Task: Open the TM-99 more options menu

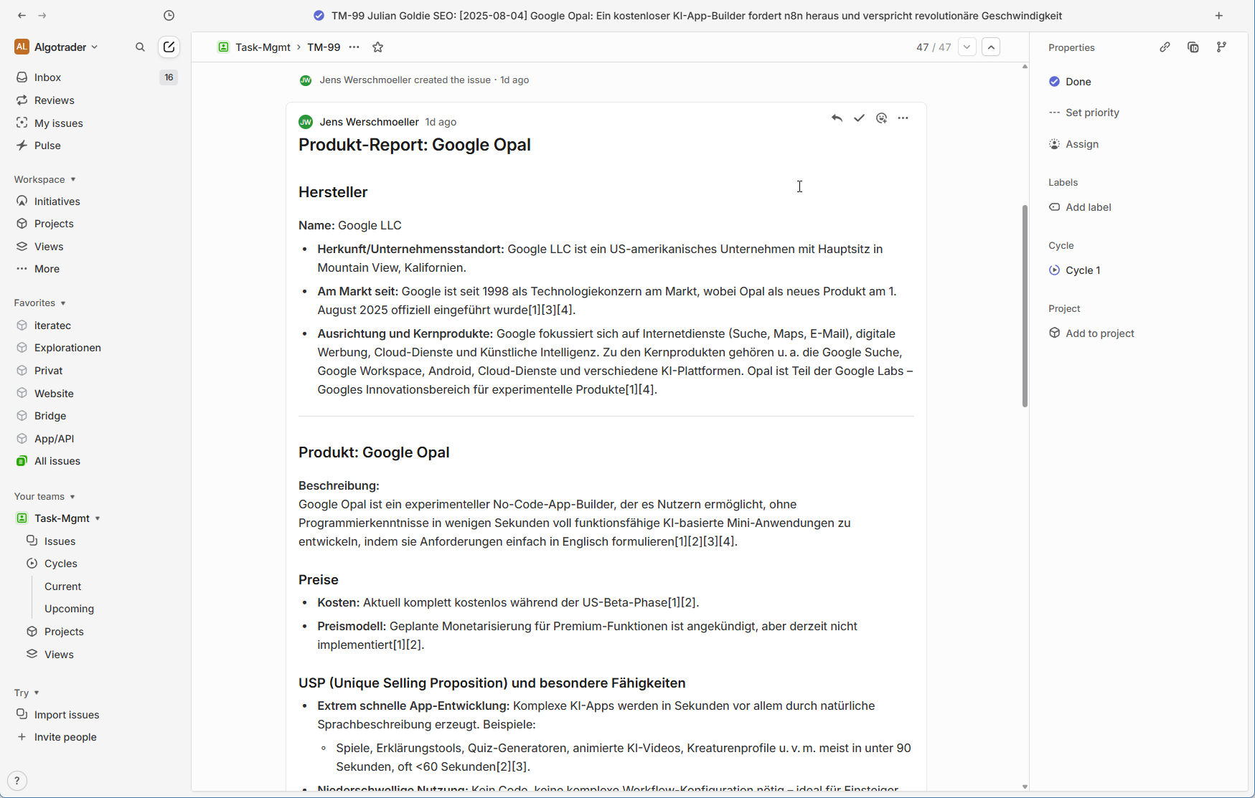Action: [x=354, y=47]
